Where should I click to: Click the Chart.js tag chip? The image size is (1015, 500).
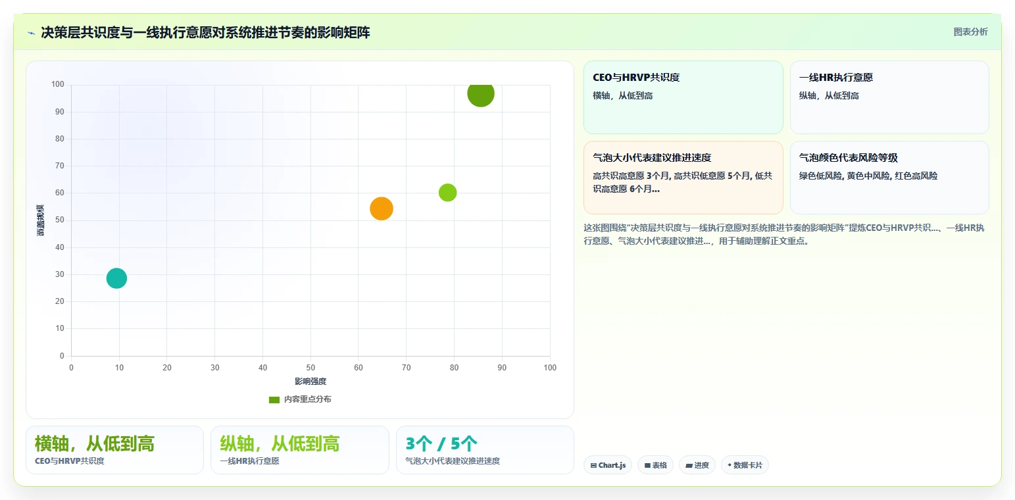(x=608, y=465)
